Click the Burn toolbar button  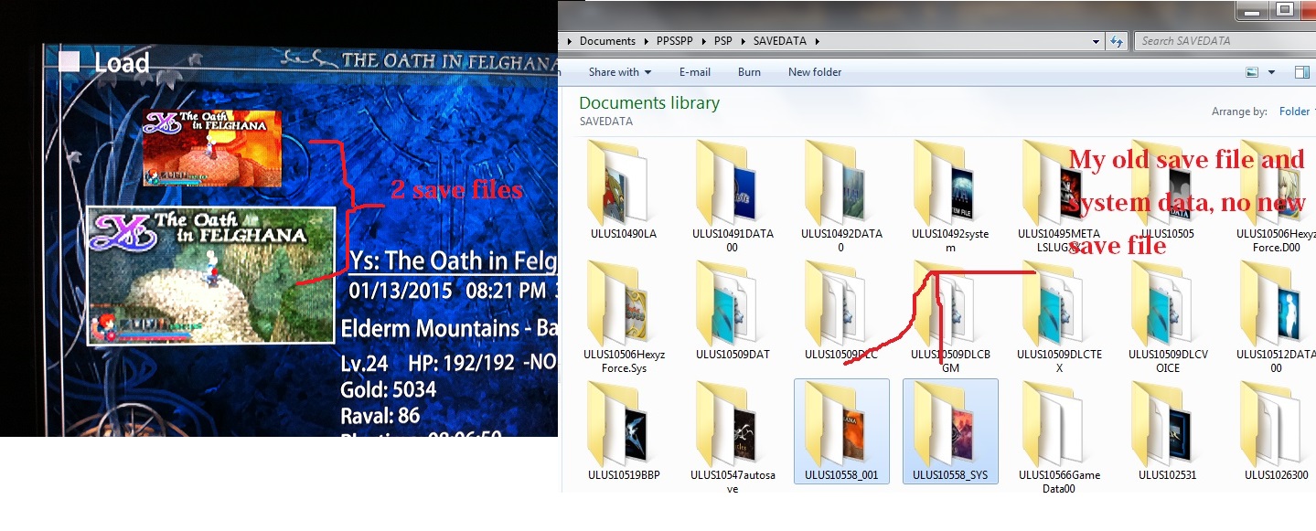pyautogui.click(x=749, y=72)
